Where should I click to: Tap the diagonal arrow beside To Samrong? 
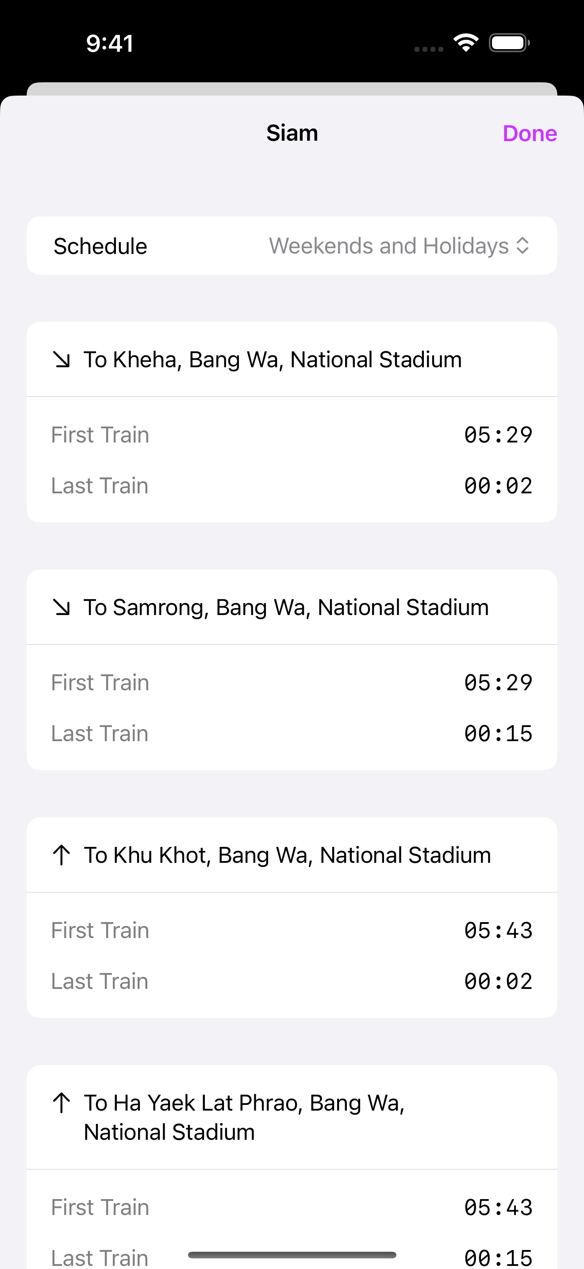click(x=61, y=608)
